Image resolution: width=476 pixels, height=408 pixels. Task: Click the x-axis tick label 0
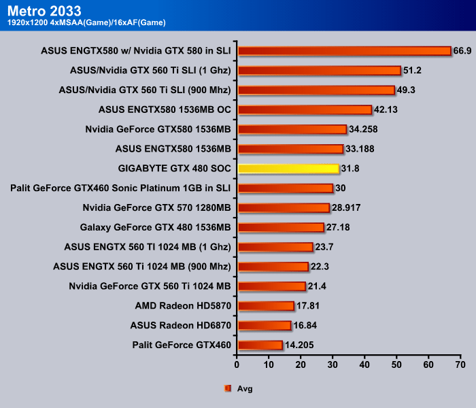(x=237, y=364)
